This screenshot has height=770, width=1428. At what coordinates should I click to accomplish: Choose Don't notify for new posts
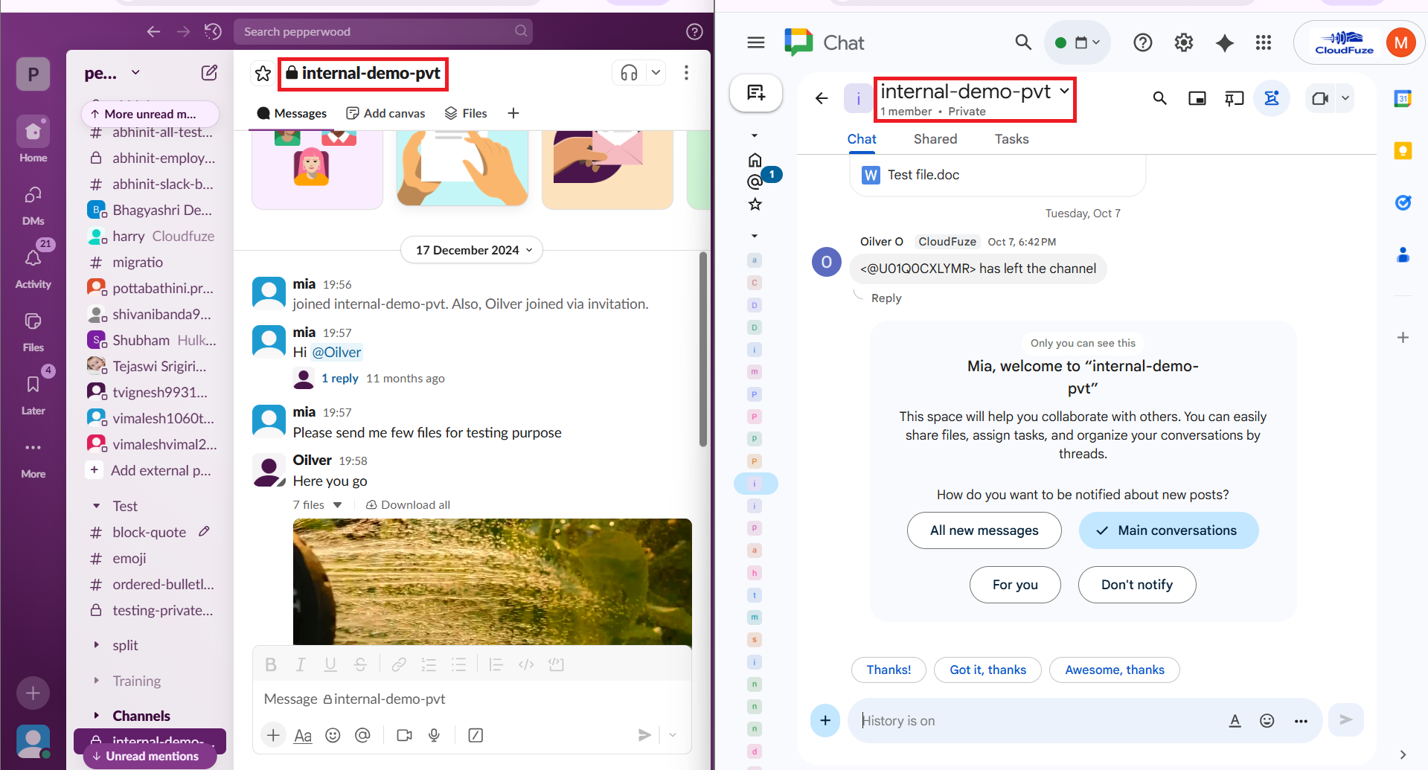(1136, 585)
